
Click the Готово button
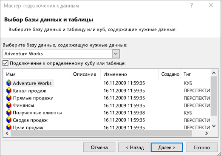coord(202,147)
